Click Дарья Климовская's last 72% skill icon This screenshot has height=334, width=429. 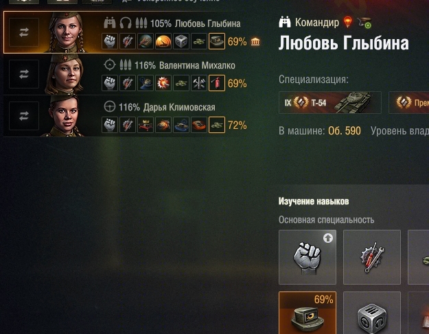(217, 125)
